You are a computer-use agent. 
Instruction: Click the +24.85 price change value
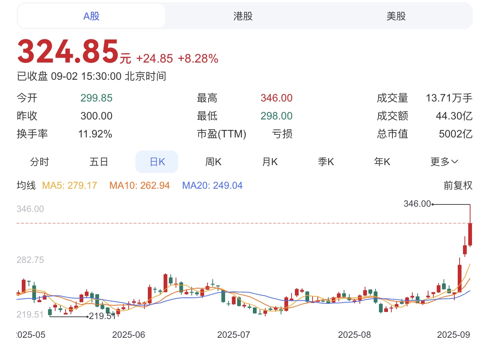pos(155,58)
